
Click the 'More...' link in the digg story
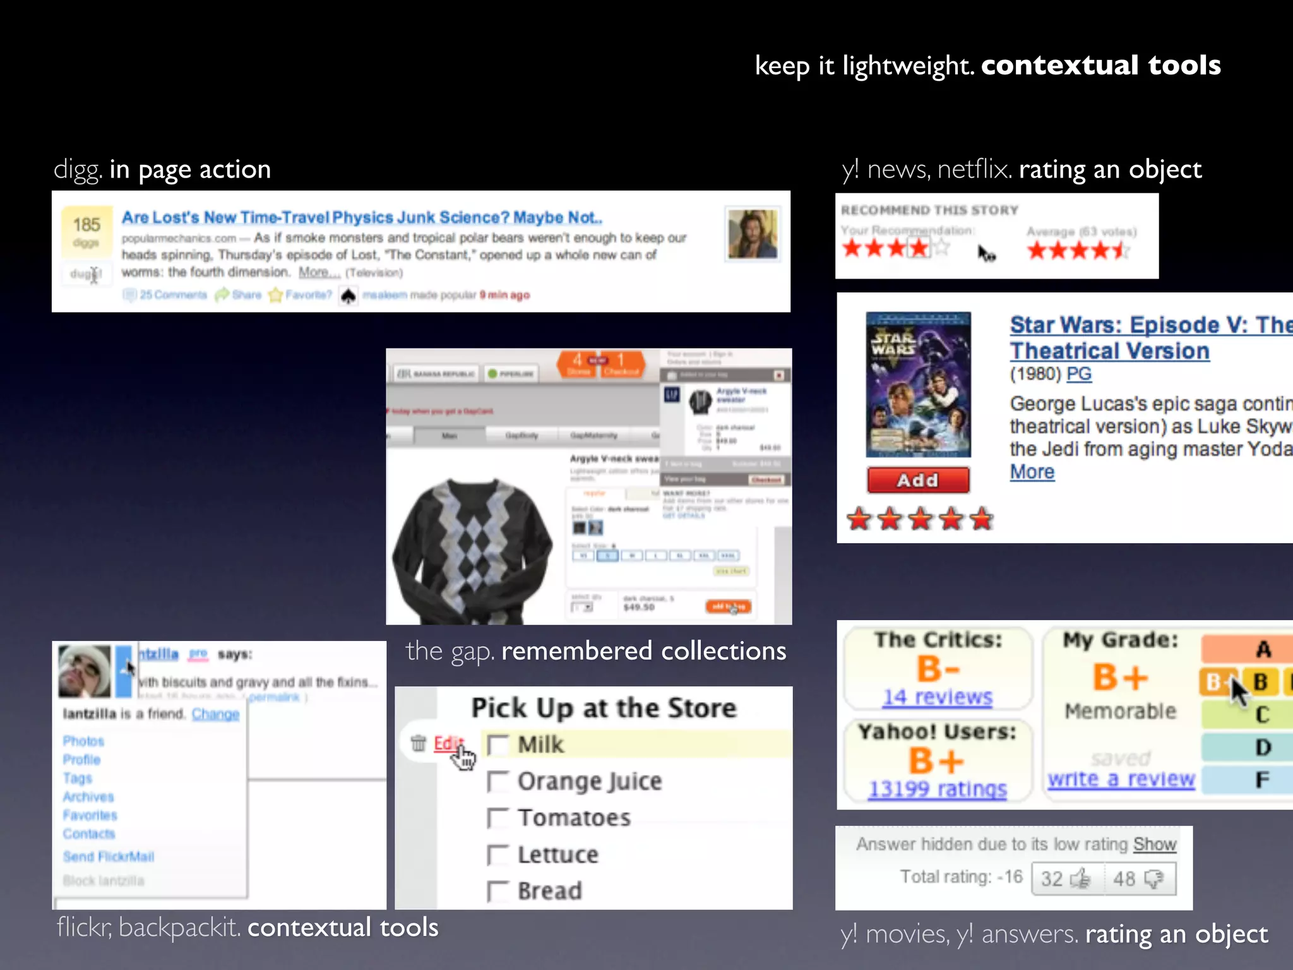click(319, 272)
